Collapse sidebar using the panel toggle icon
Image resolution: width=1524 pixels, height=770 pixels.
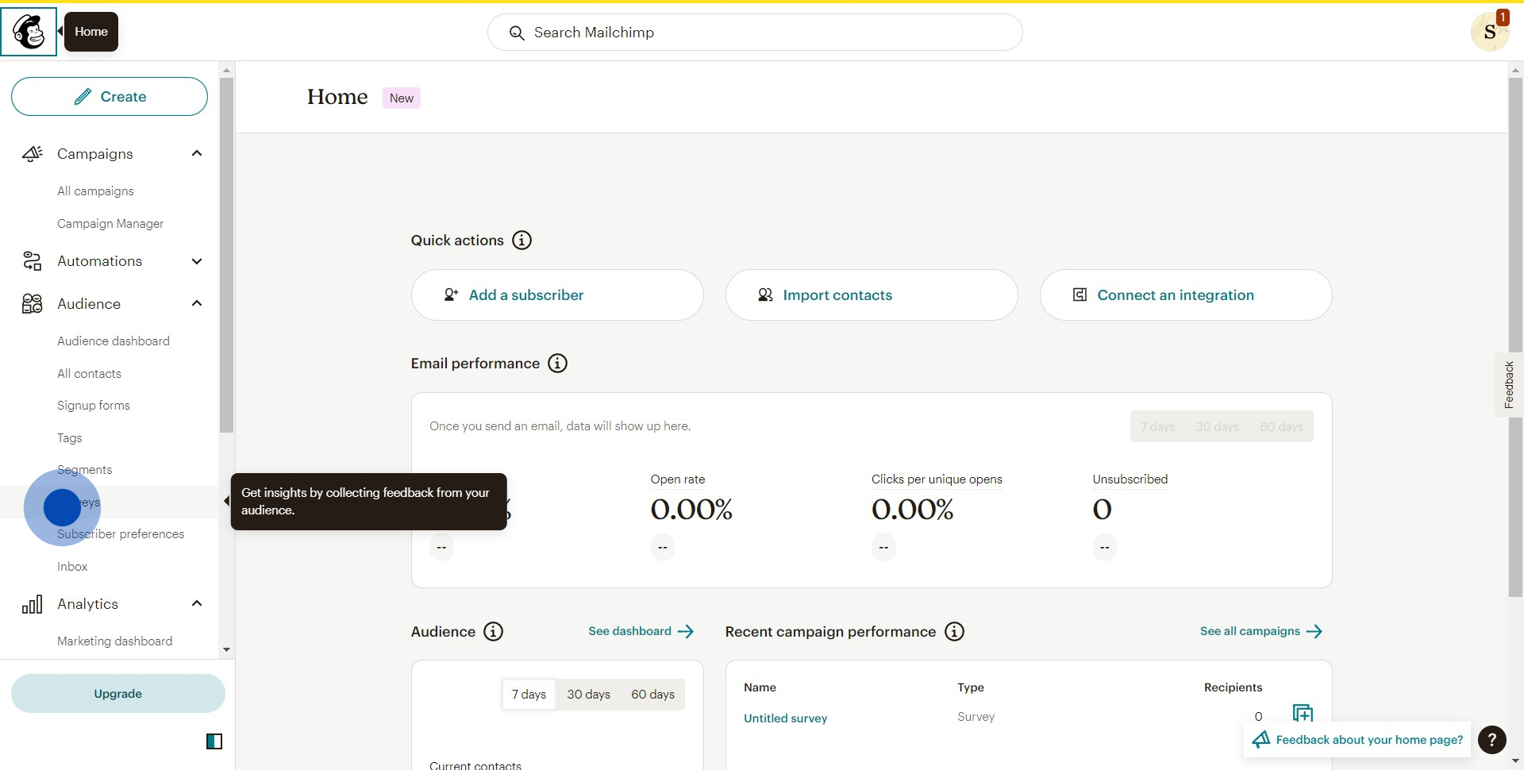pos(214,741)
